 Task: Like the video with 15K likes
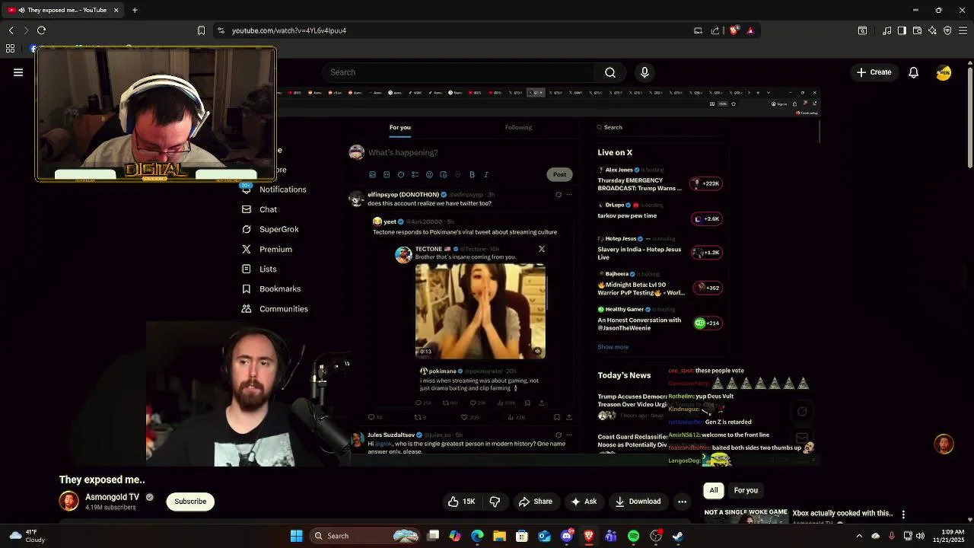click(x=462, y=502)
